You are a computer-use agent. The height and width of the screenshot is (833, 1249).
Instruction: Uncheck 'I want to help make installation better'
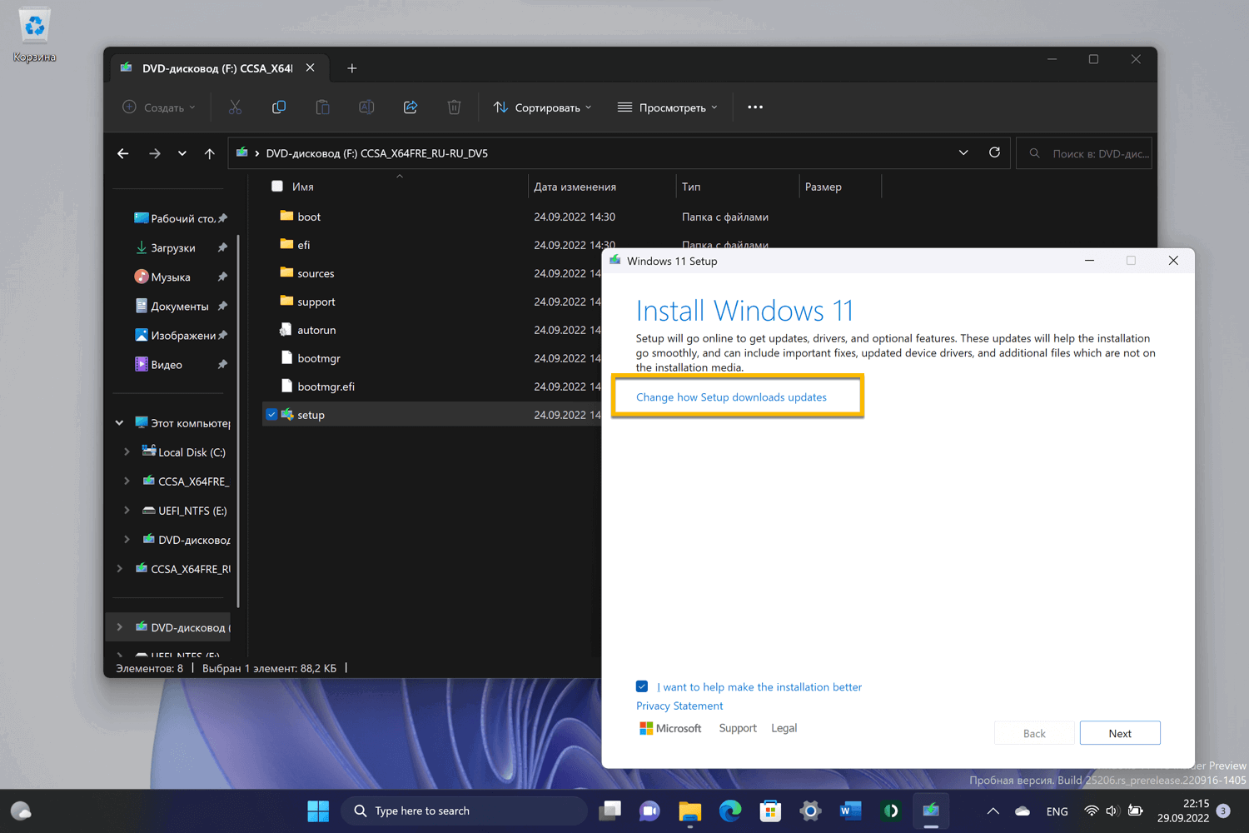click(x=642, y=687)
